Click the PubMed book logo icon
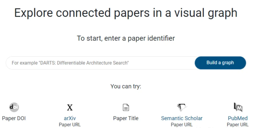The width and height of the screenshot is (274, 128). pyautogui.click(x=238, y=107)
